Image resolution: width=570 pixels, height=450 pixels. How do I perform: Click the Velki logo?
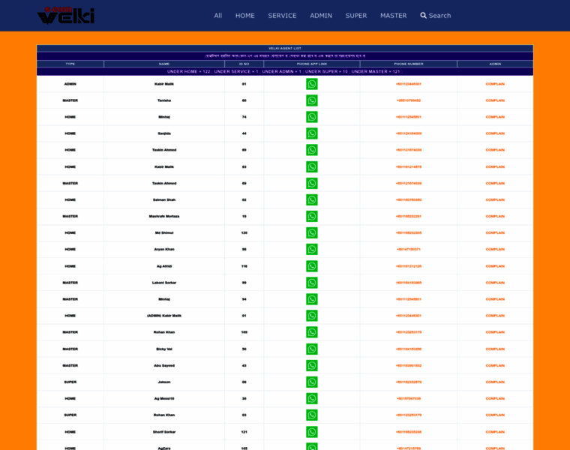coord(66,15)
